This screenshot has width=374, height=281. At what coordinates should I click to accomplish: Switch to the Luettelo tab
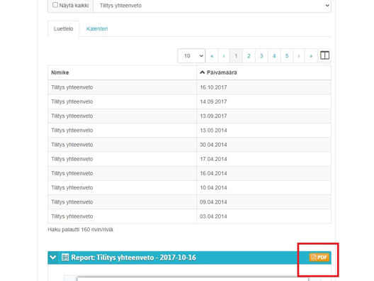tap(64, 29)
